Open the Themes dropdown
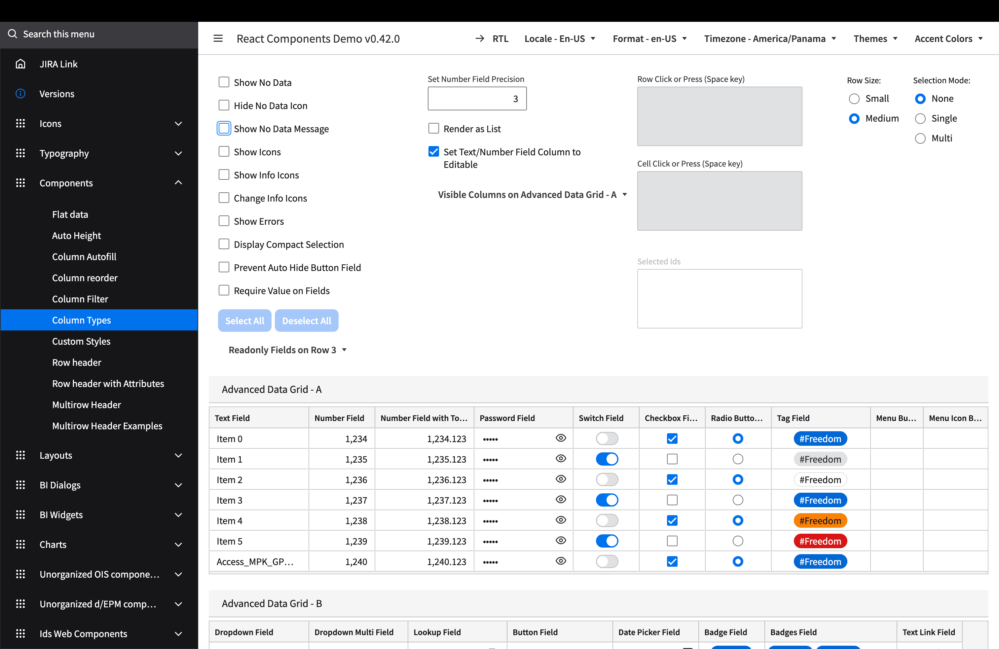 pyautogui.click(x=875, y=39)
